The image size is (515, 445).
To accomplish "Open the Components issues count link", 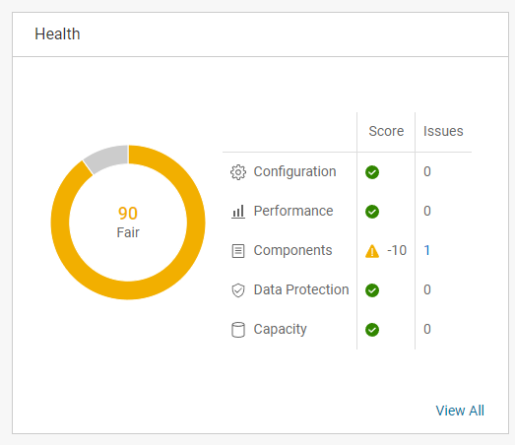I will [x=426, y=251].
